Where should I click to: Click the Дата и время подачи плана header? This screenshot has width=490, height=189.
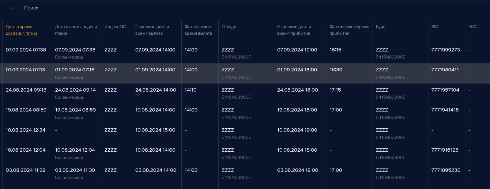click(76, 30)
